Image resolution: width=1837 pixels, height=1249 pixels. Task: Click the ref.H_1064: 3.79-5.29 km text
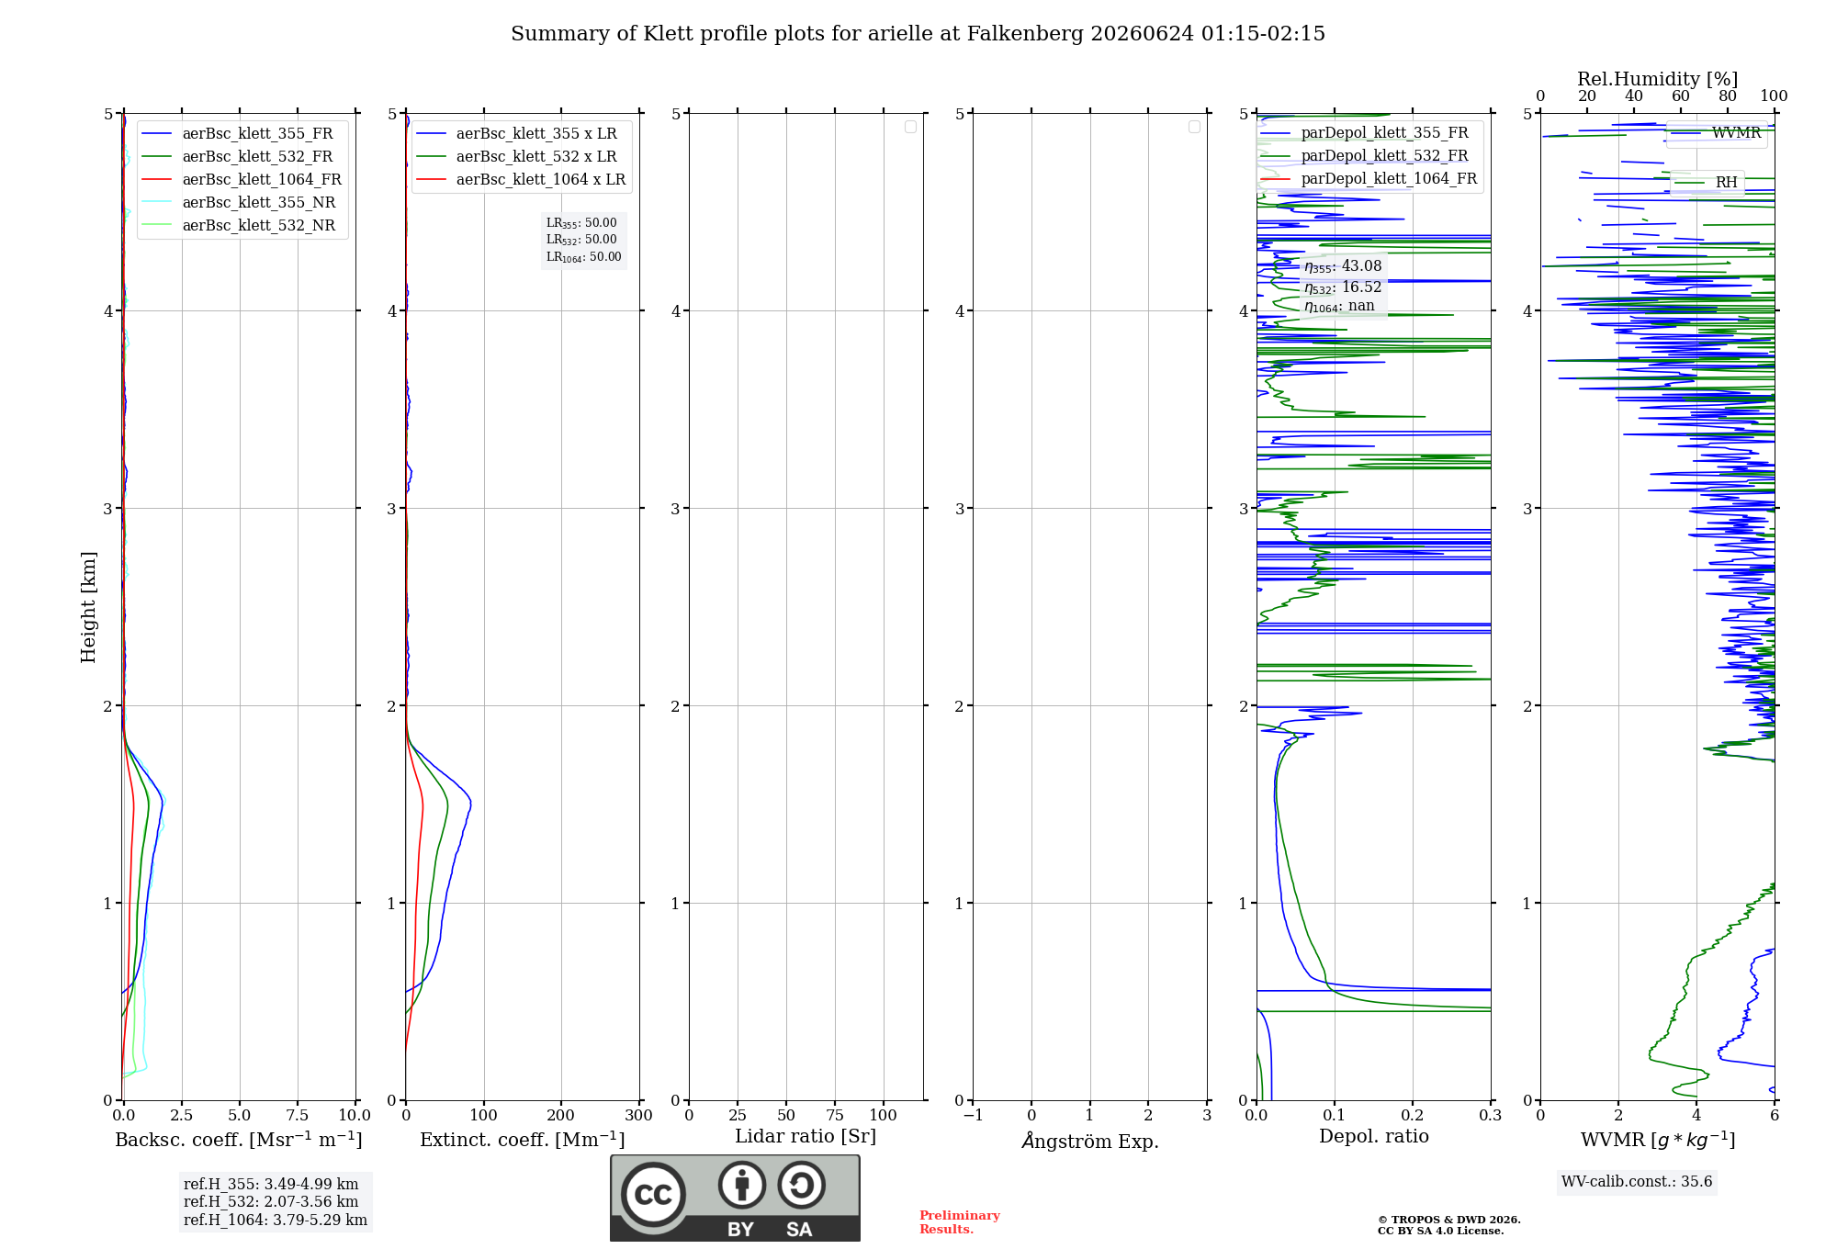point(276,1221)
